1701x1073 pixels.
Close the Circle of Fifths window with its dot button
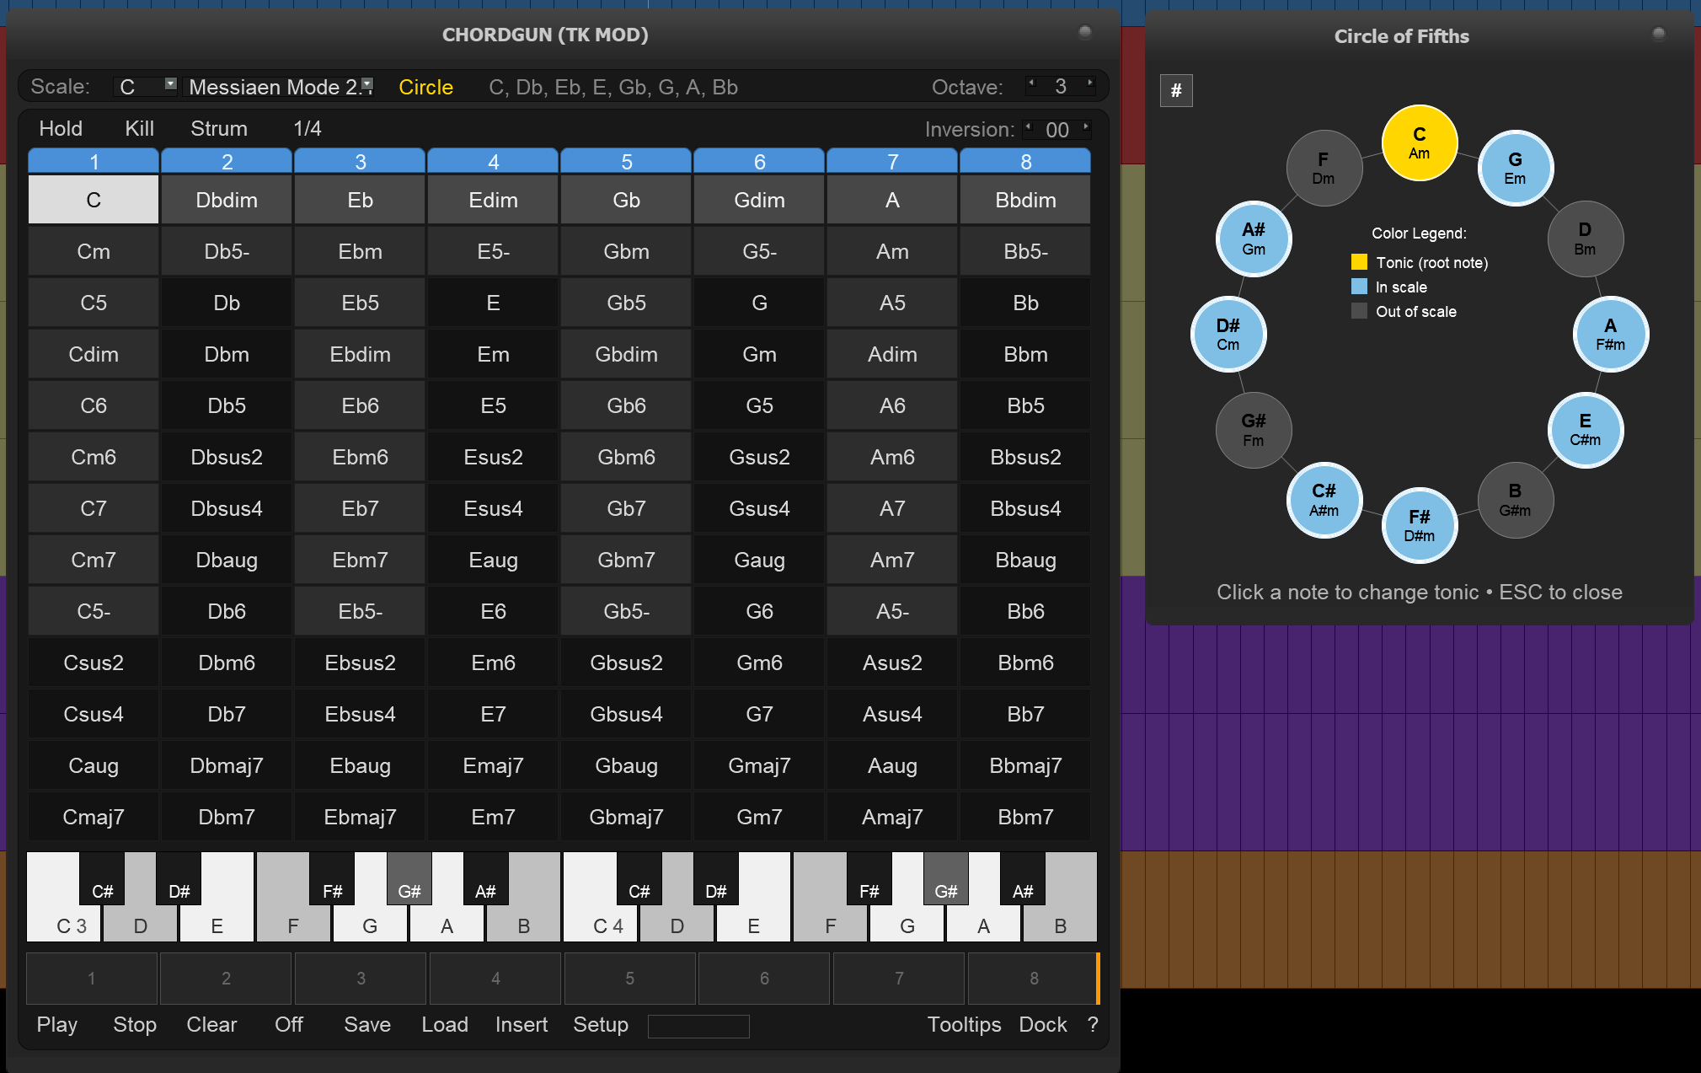[1658, 34]
